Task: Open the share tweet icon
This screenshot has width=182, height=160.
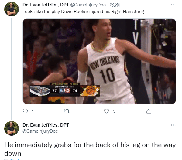Action: (x=149, y=111)
